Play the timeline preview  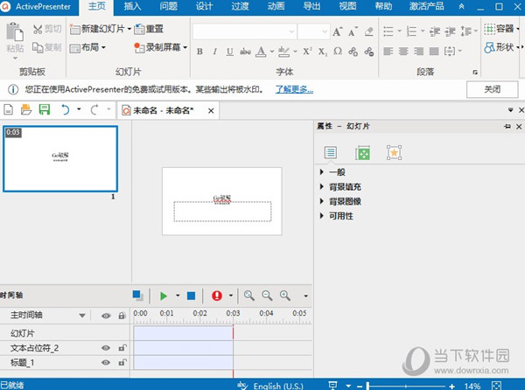pos(163,296)
